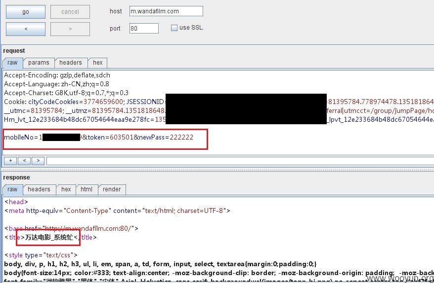Click the disabled cancel button
This screenshot has width=434, height=283.
70,12
